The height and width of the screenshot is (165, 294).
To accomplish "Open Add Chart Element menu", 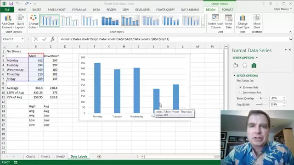I will [x=8, y=22].
